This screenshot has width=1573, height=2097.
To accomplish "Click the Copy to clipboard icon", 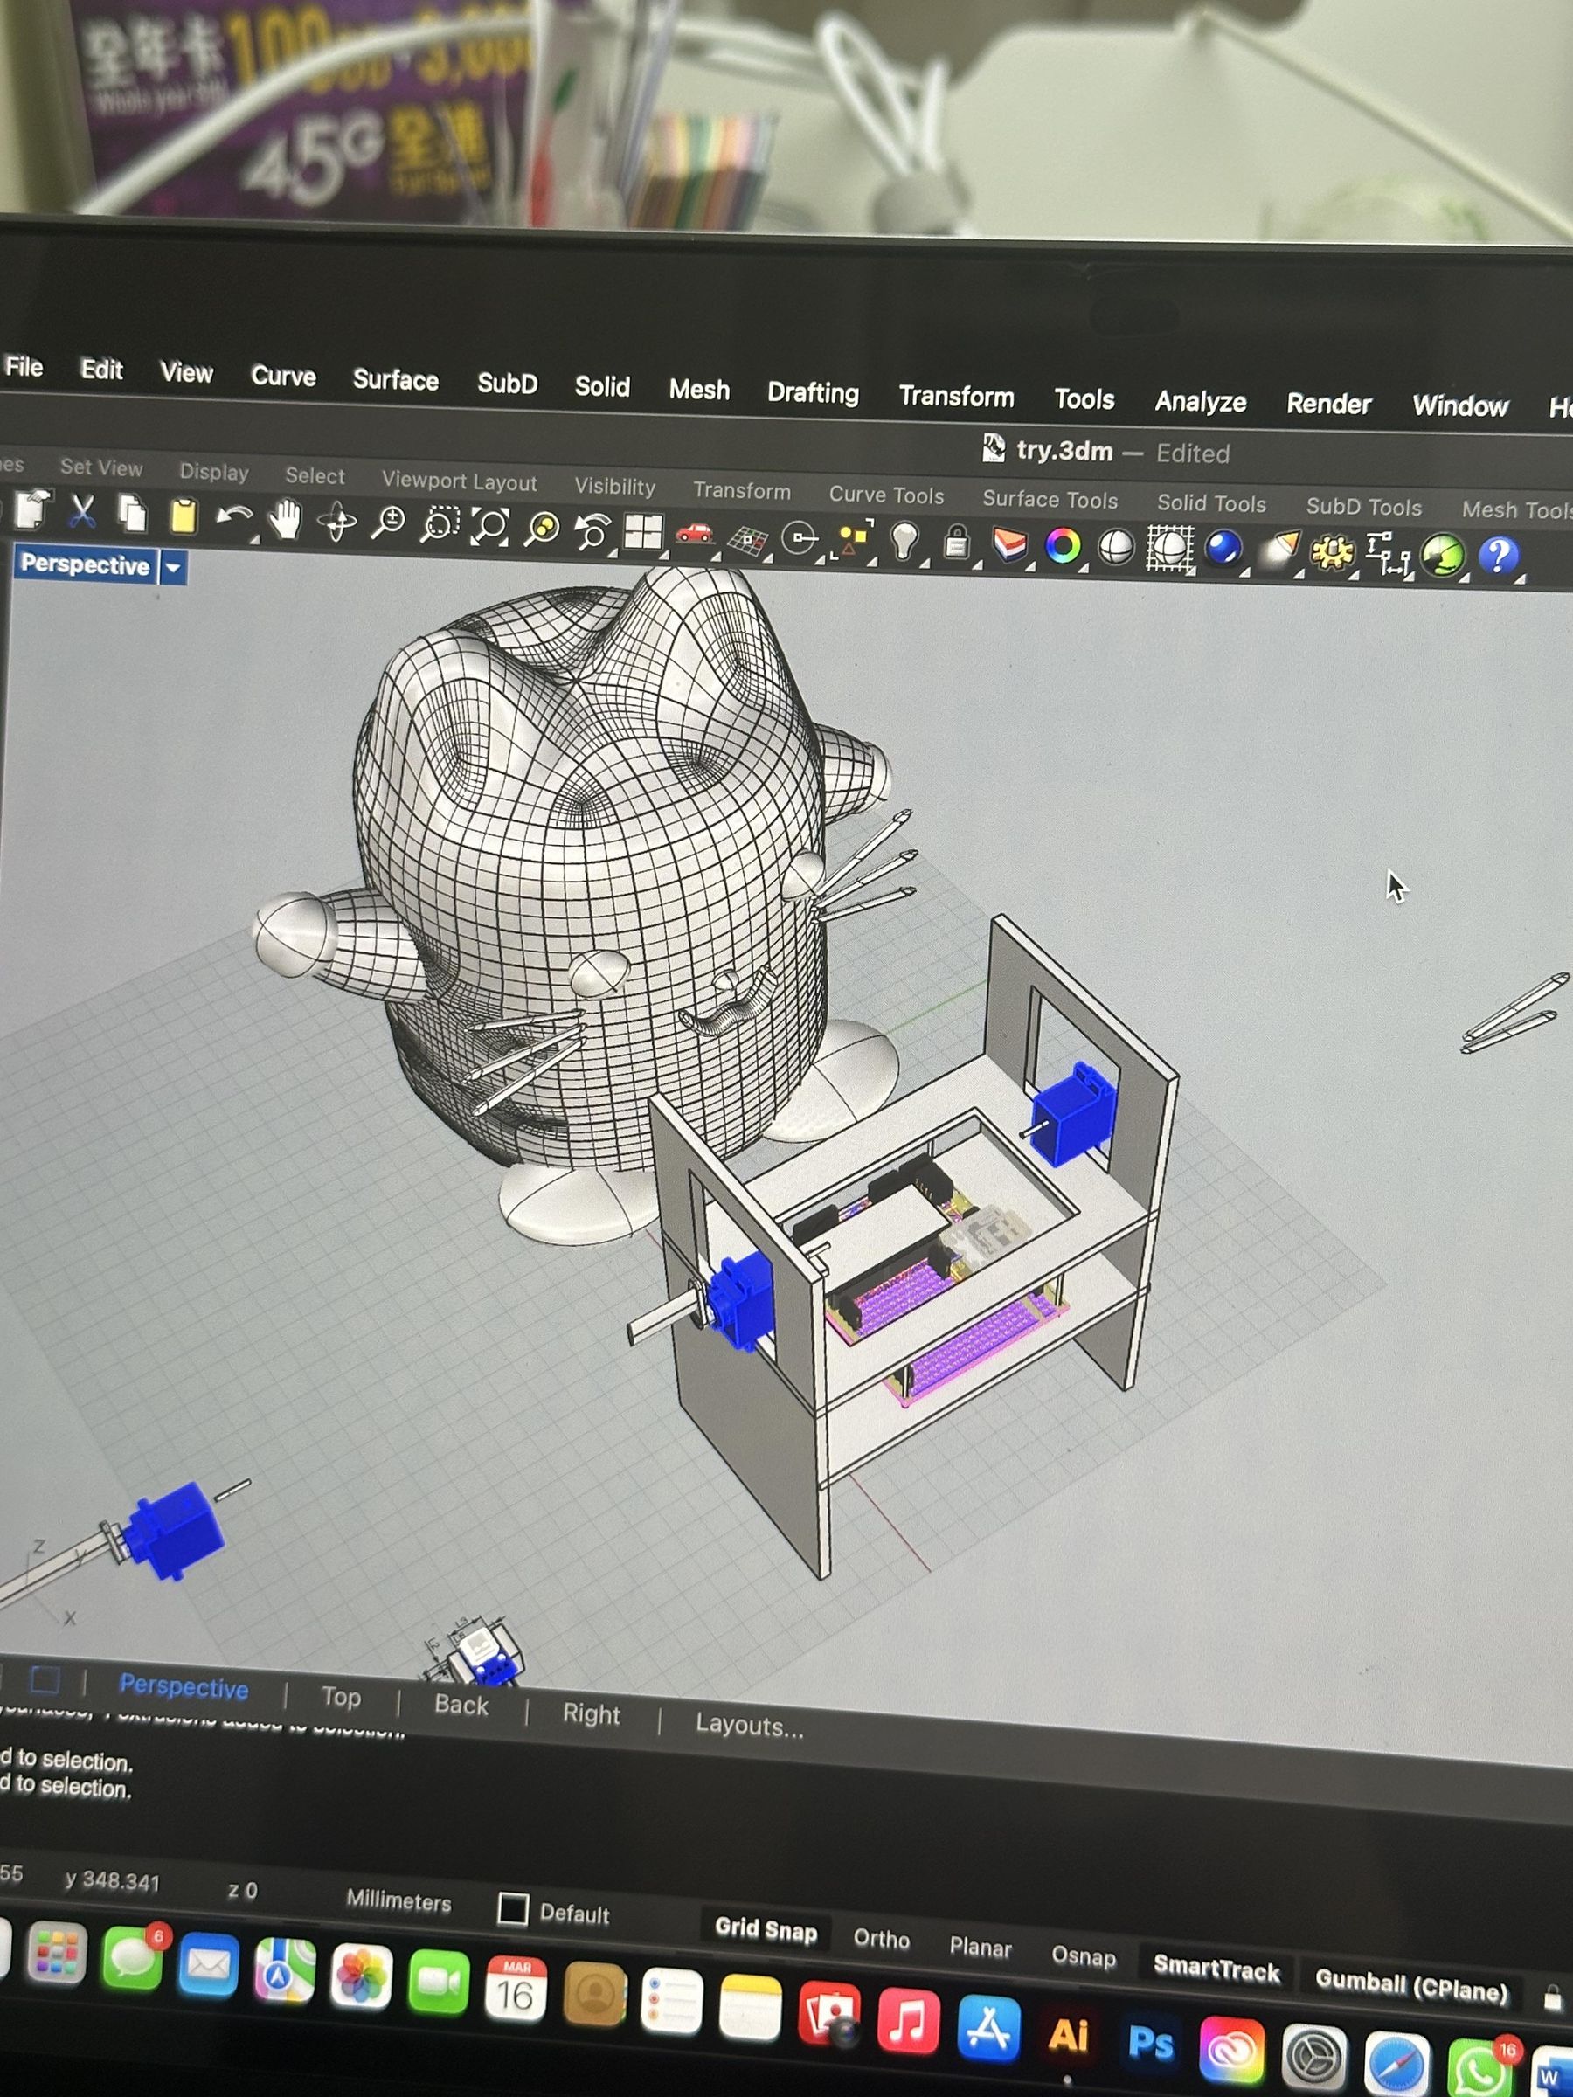I will [x=132, y=514].
